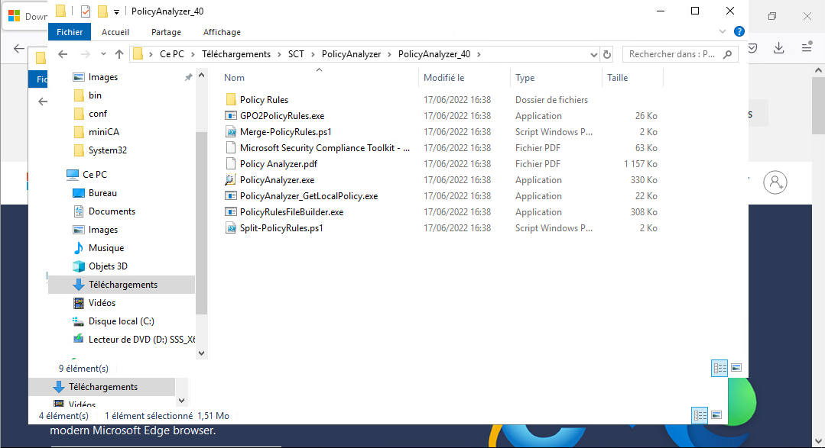The width and height of the screenshot is (825, 448).
Task: Refresh the current folder view
Action: (x=607, y=54)
